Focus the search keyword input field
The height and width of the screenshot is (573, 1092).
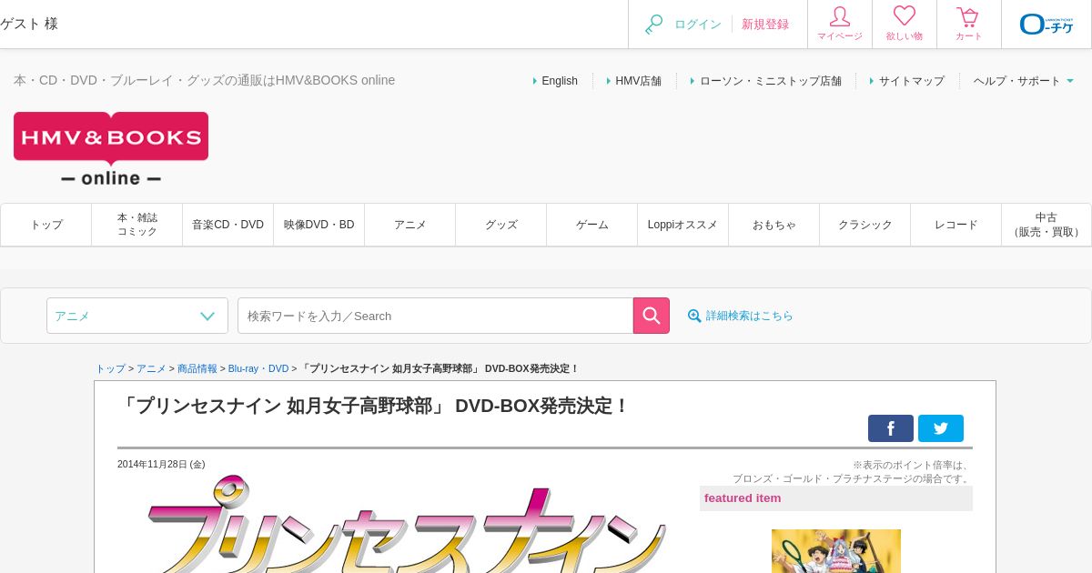point(435,316)
